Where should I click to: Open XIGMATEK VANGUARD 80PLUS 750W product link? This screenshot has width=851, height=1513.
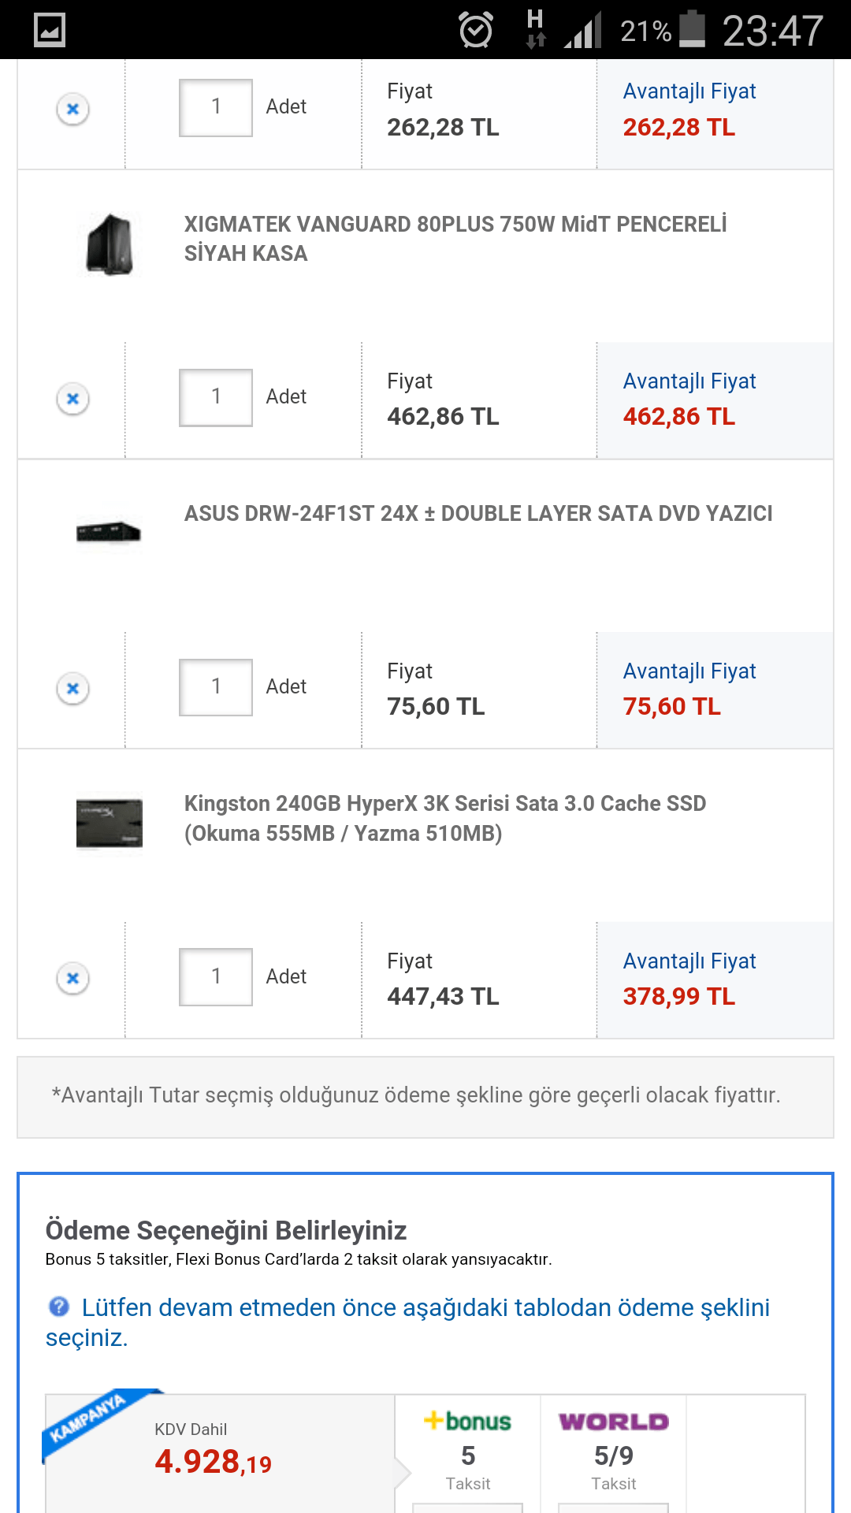coord(455,239)
